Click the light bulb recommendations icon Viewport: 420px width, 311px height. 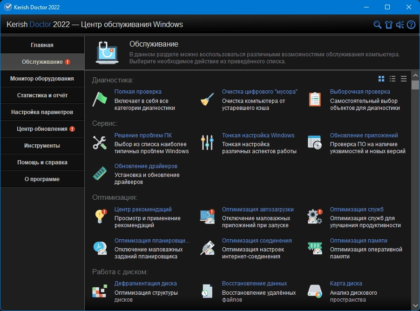(x=101, y=216)
